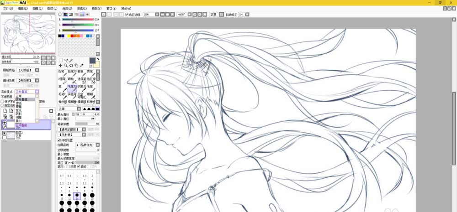Show the color wheel panel
Screen dimensions: 457x212
pyautogui.click(x=60, y=14)
